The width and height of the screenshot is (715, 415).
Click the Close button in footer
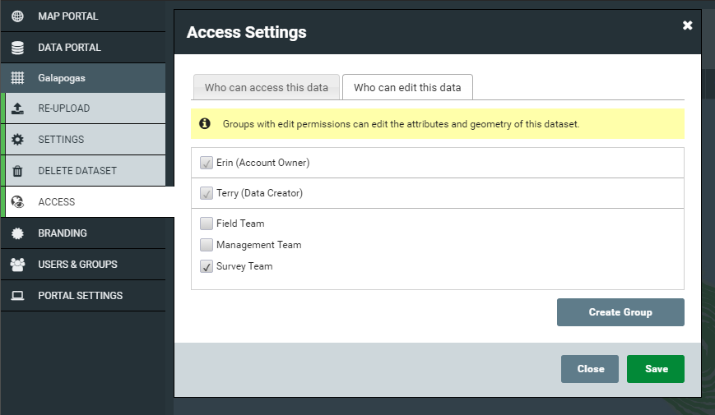[x=590, y=369]
